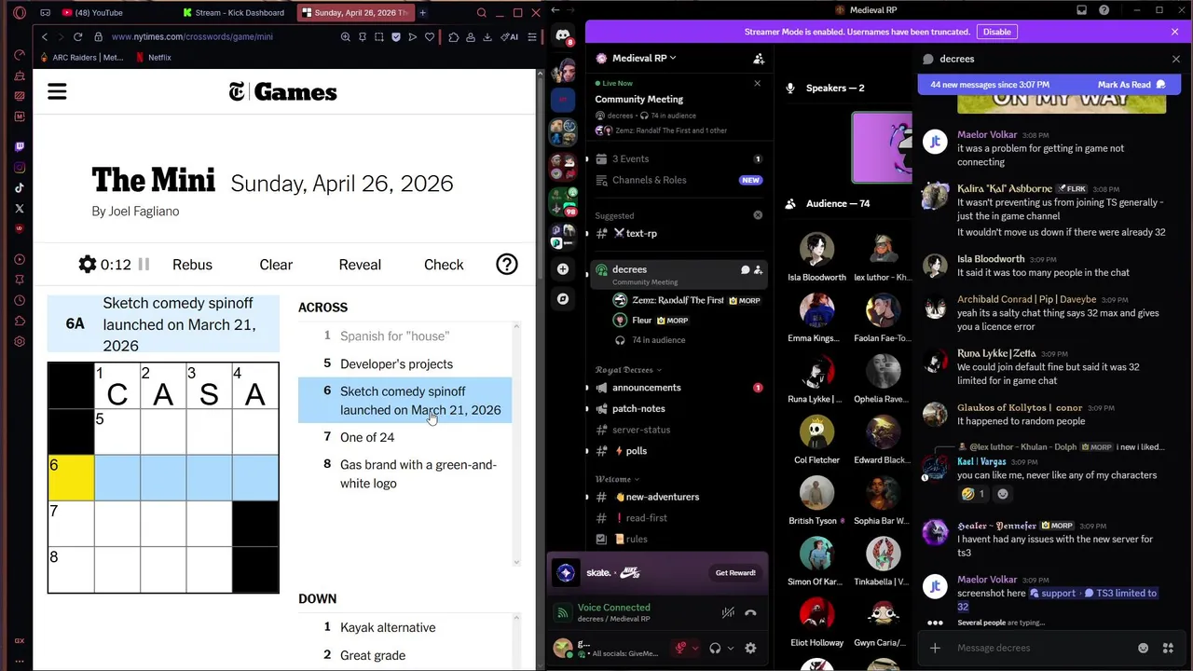Open the Reveal options in crossword toolbar

(x=360, y=265)
